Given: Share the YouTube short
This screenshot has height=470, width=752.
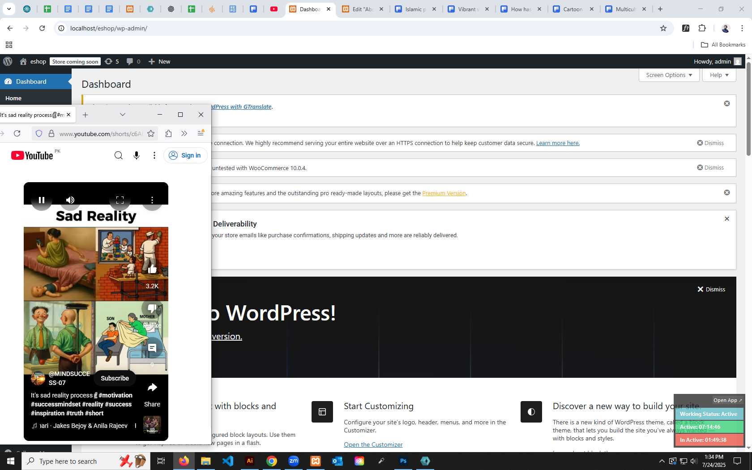Looking at the screenshot, I should click(x=152, y=388).
